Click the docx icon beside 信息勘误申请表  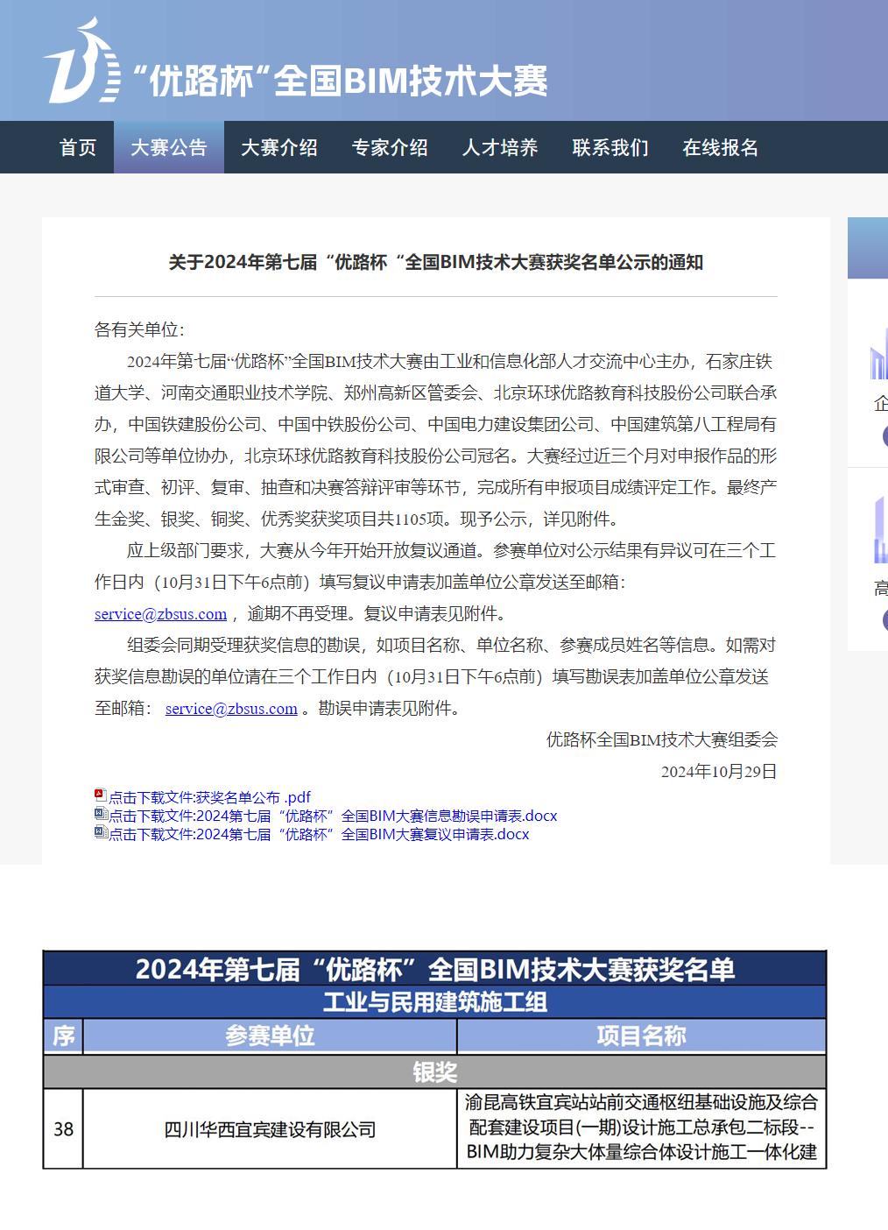pyautogui.click(x=101, y=814)
